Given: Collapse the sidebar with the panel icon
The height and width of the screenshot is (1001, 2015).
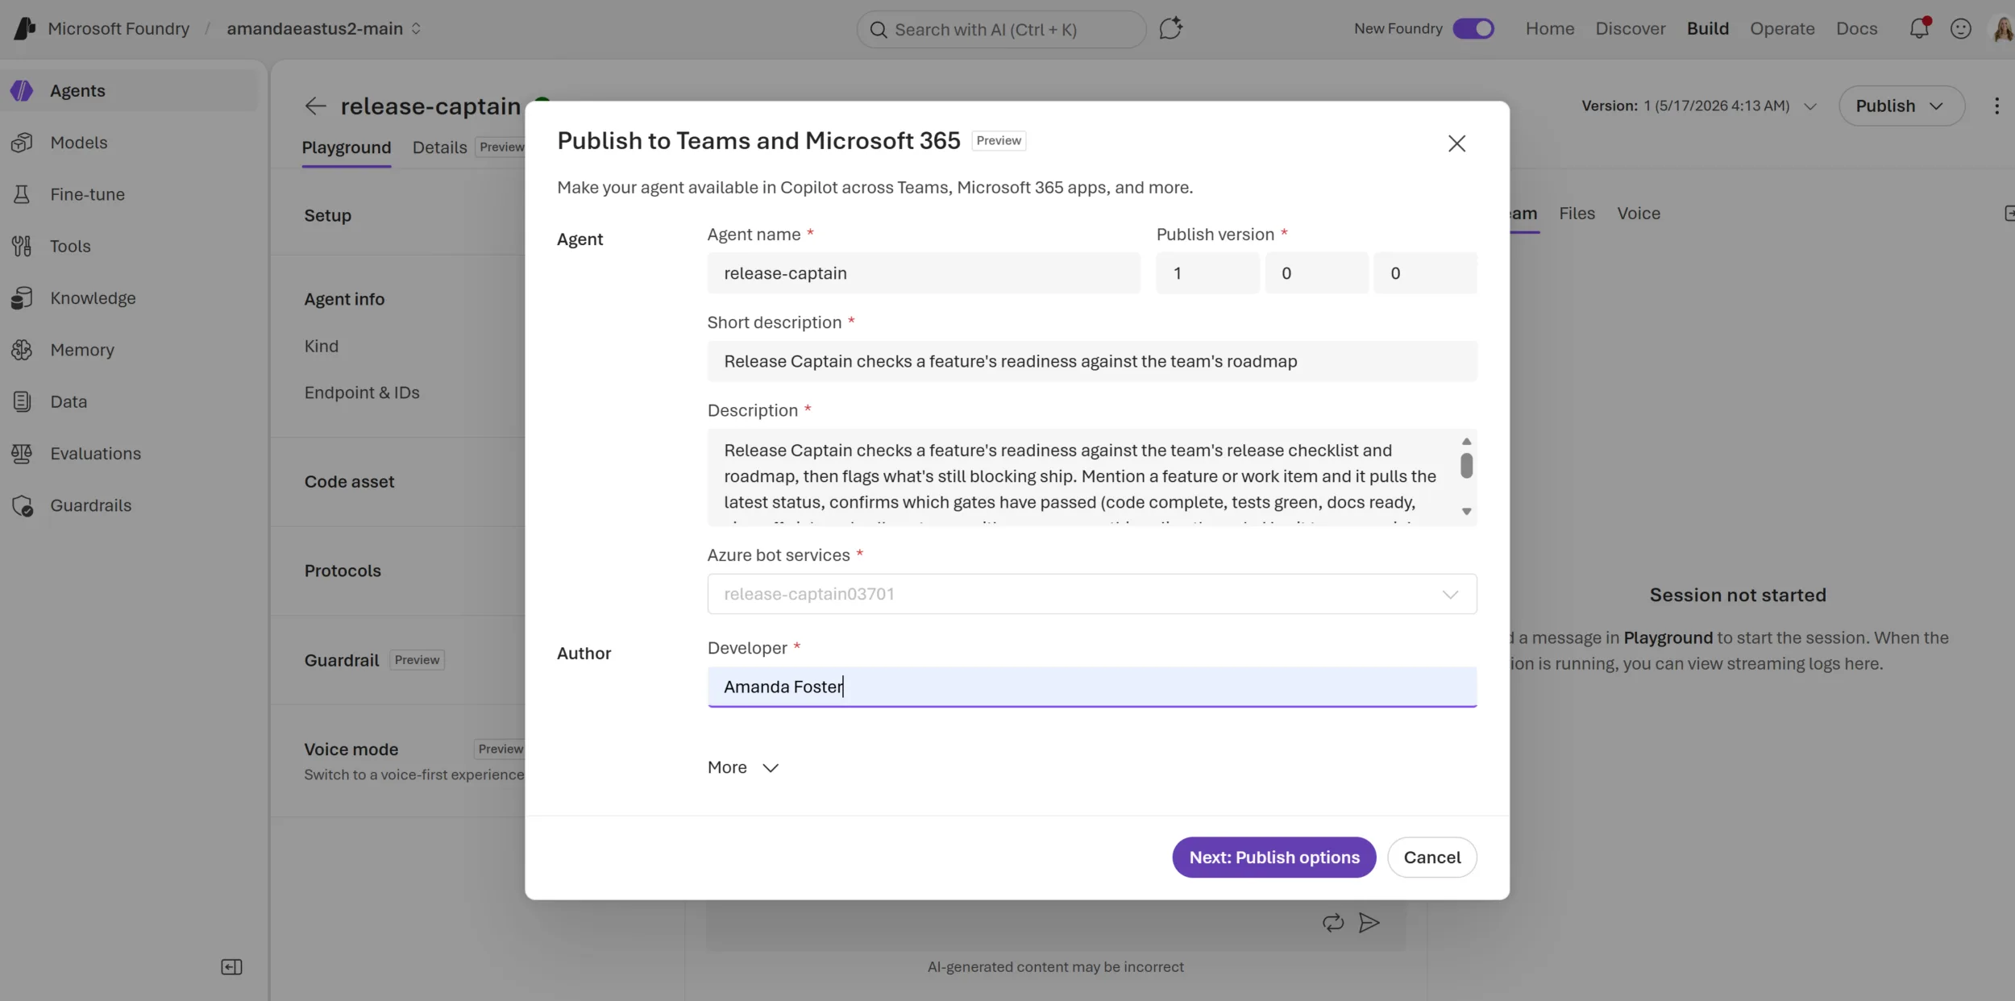Looking at the screenshot, I should coord(231,967).
